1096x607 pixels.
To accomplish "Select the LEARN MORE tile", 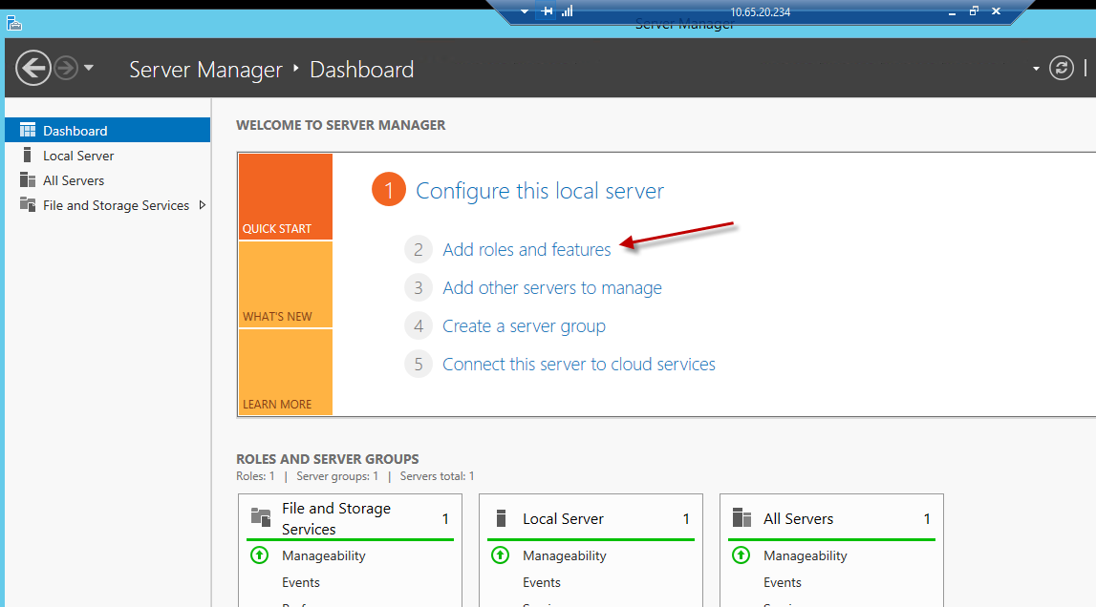I will [285, 372].
